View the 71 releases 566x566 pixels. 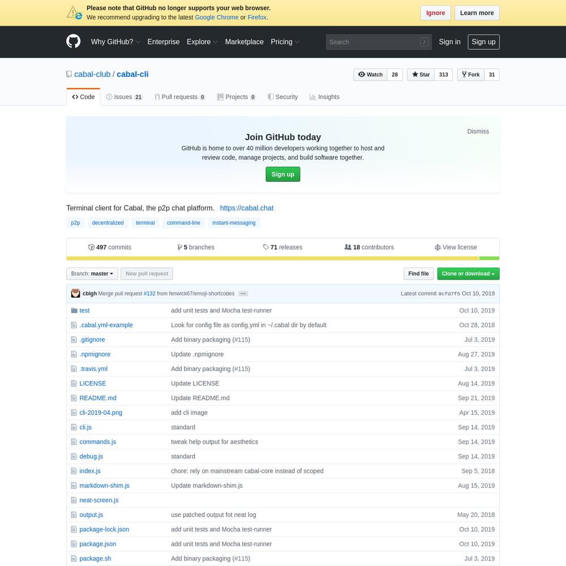click(282, 247)
